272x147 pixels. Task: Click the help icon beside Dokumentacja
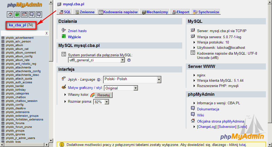point(193,108)
